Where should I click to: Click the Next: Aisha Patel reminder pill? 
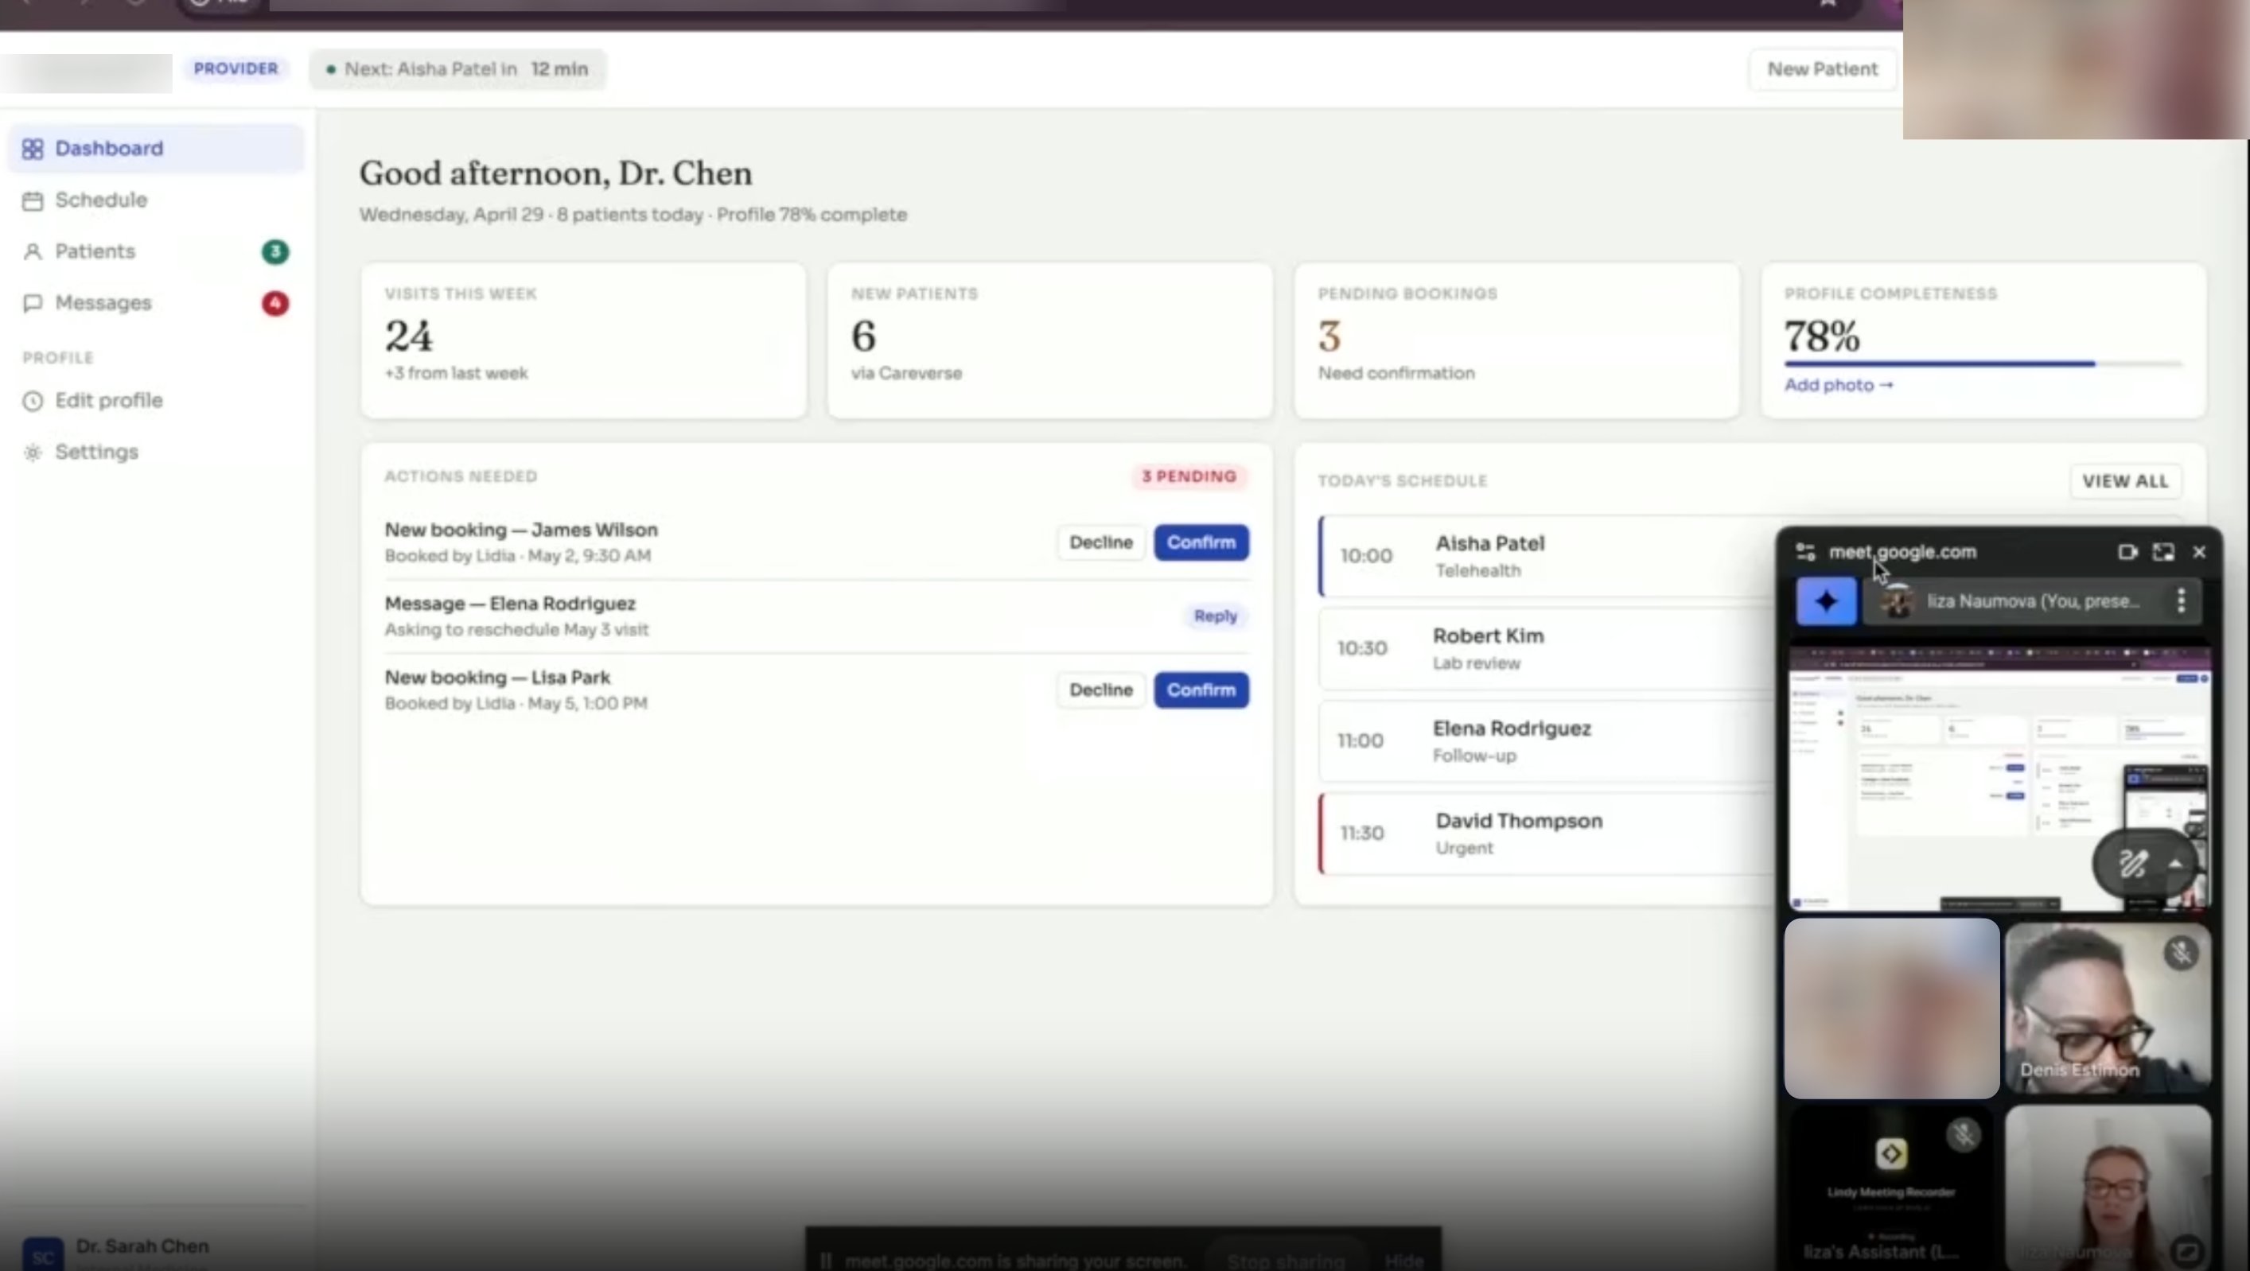(x=457, y=69)
